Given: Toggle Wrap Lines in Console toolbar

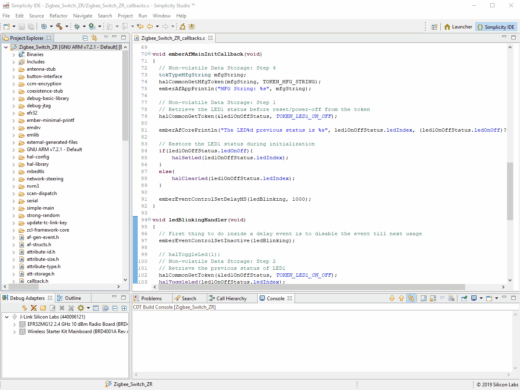Looking at the screenshot, I should click(x=442, y=298).
